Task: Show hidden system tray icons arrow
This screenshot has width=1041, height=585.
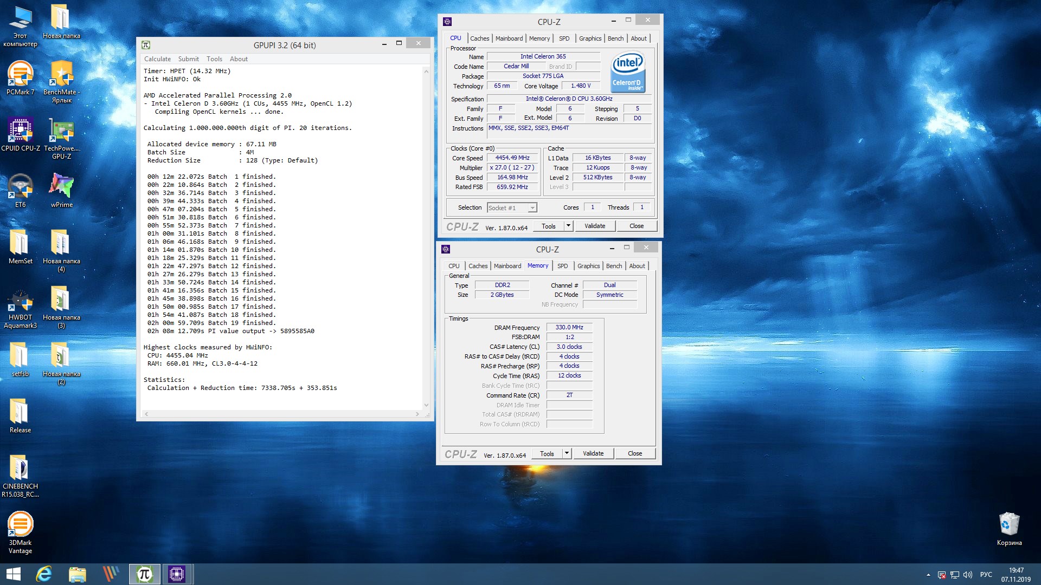Action: 928,575
